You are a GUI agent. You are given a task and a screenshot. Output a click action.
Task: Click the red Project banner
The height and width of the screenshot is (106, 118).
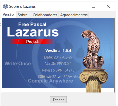[x=32, y=41]
